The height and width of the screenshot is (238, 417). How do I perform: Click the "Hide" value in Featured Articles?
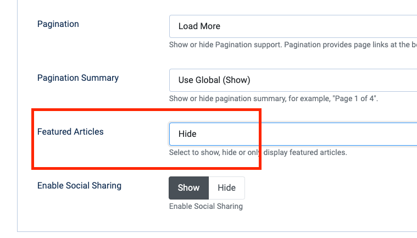click(187, 134)
